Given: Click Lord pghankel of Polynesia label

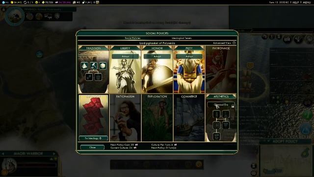Looking at the screenshot, I should coord(157,43).
